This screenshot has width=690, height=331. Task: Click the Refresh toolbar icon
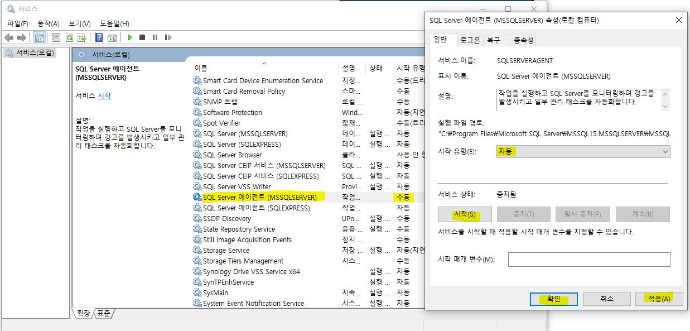(x=69, y=37)
